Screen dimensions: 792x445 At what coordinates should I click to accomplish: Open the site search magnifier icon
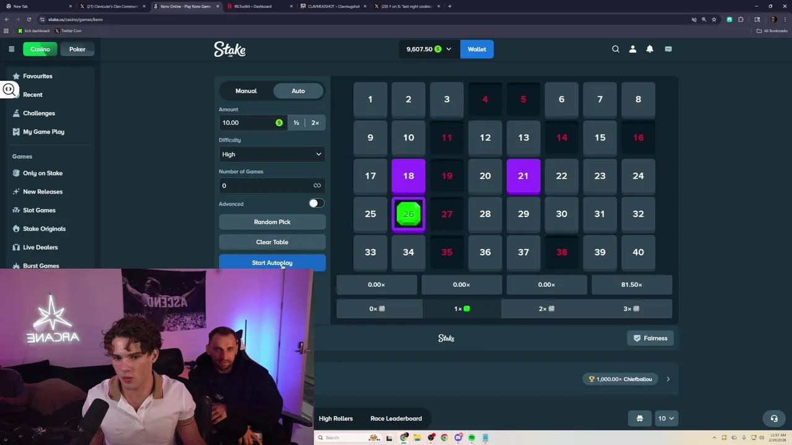(x=616, y=49)
